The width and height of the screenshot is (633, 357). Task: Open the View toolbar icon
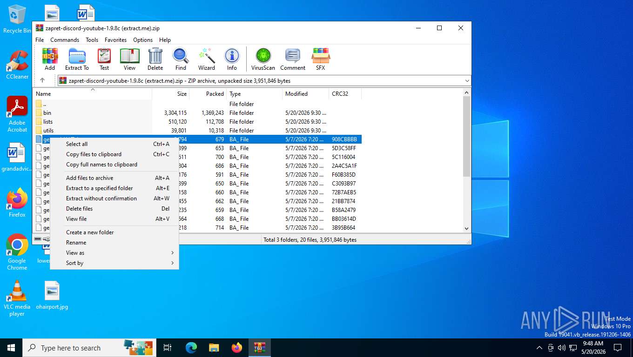(129, 59)
